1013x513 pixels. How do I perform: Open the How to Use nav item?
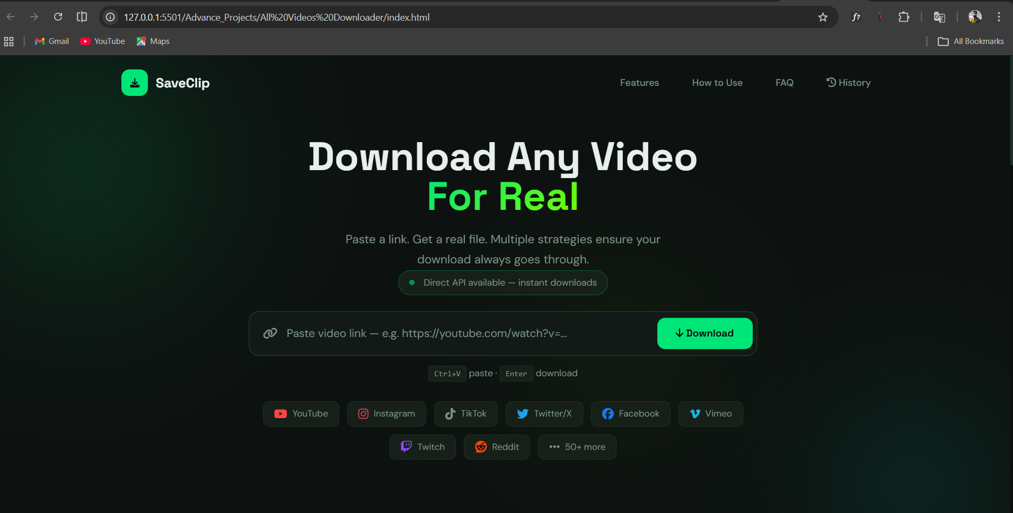(x=717, y=83)
